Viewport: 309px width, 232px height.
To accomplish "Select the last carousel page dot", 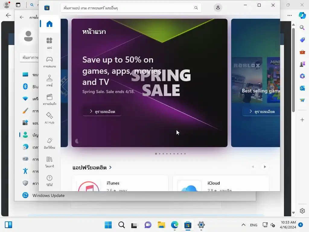I will click(185, 154).
